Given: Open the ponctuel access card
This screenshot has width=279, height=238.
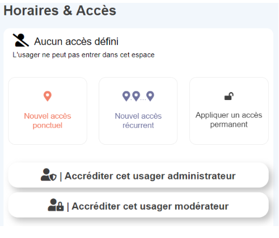Looking at the screenshot, I should (x=48, y=111).
